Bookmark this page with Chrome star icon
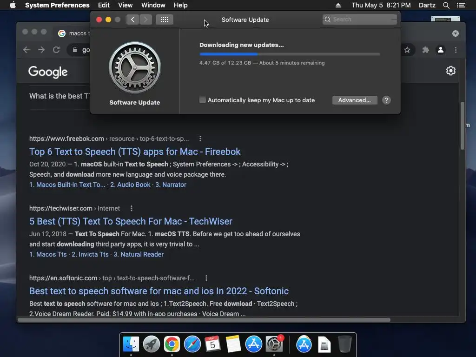The width and height of the screenshot is (476, 357). (407, 50)
